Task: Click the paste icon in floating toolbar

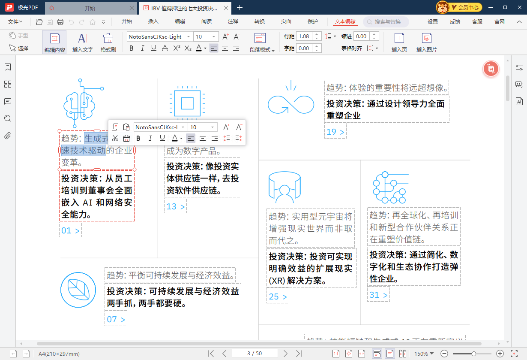Action: 126,127
